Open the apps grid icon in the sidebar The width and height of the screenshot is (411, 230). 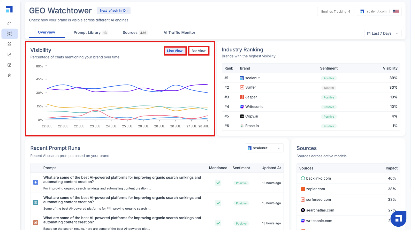pos(10,44)
